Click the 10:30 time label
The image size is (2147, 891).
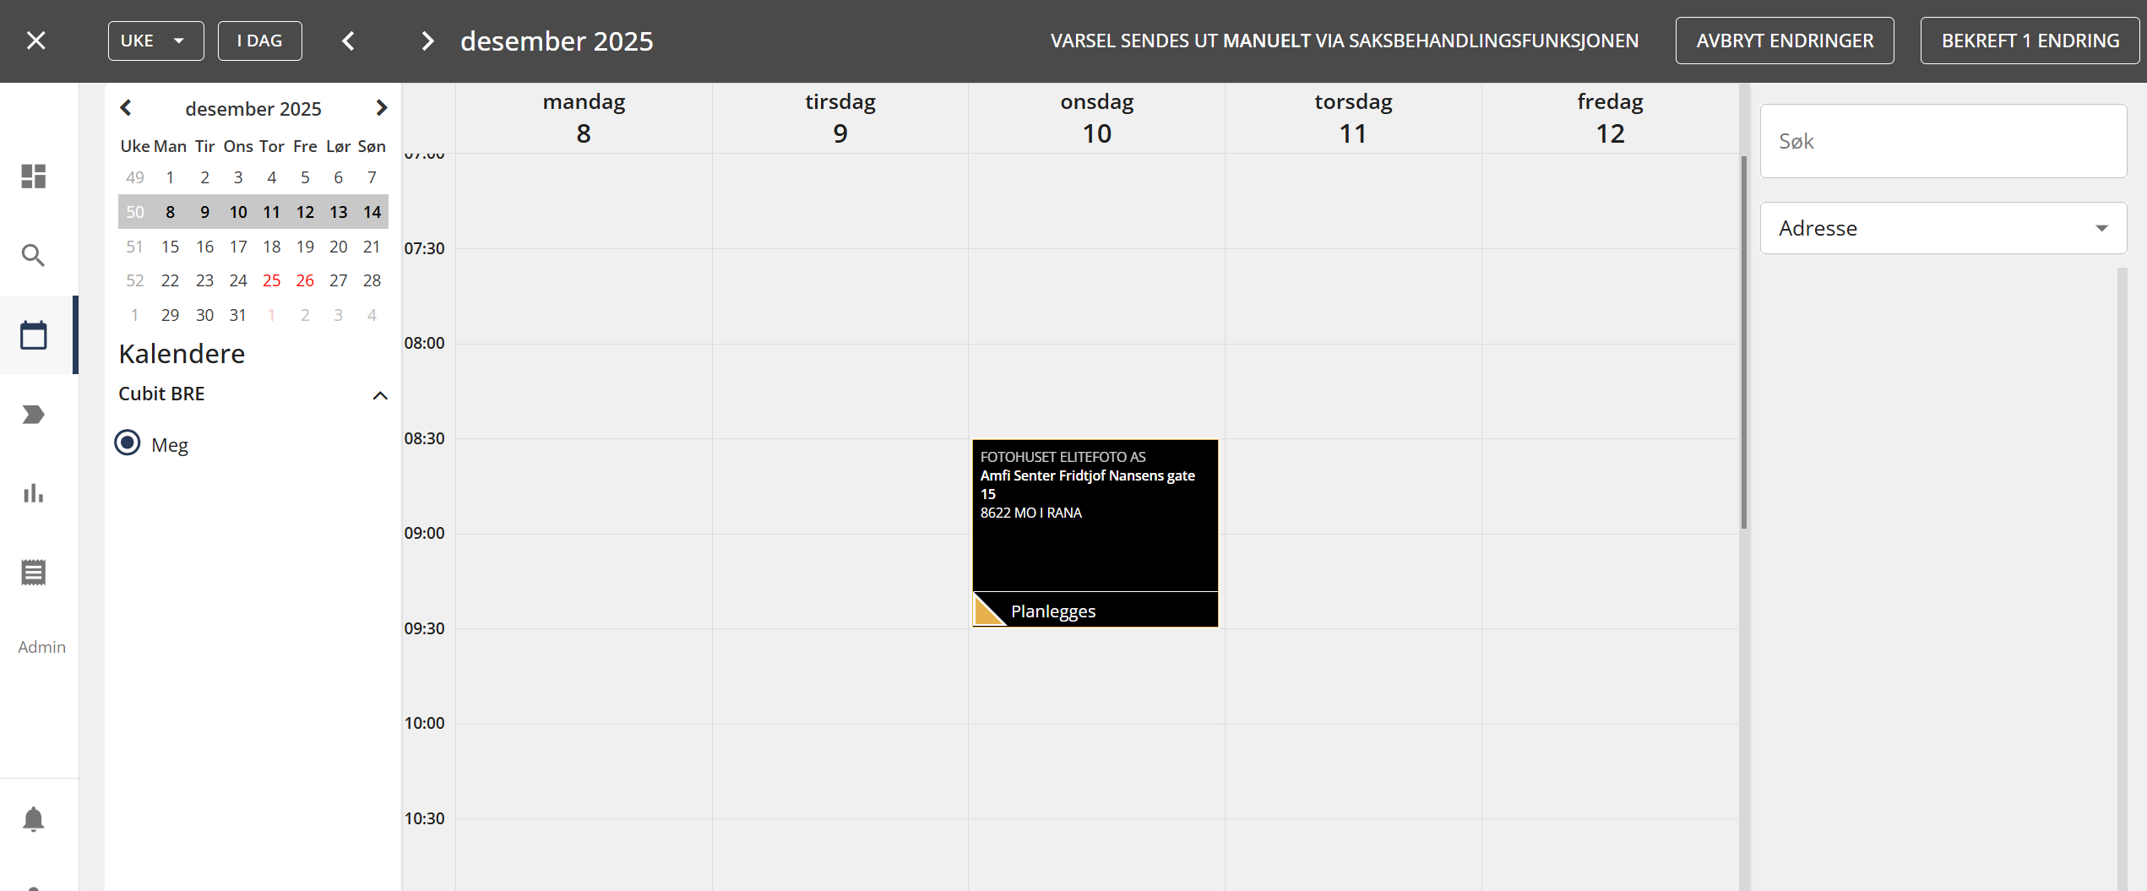click(424, 818)
